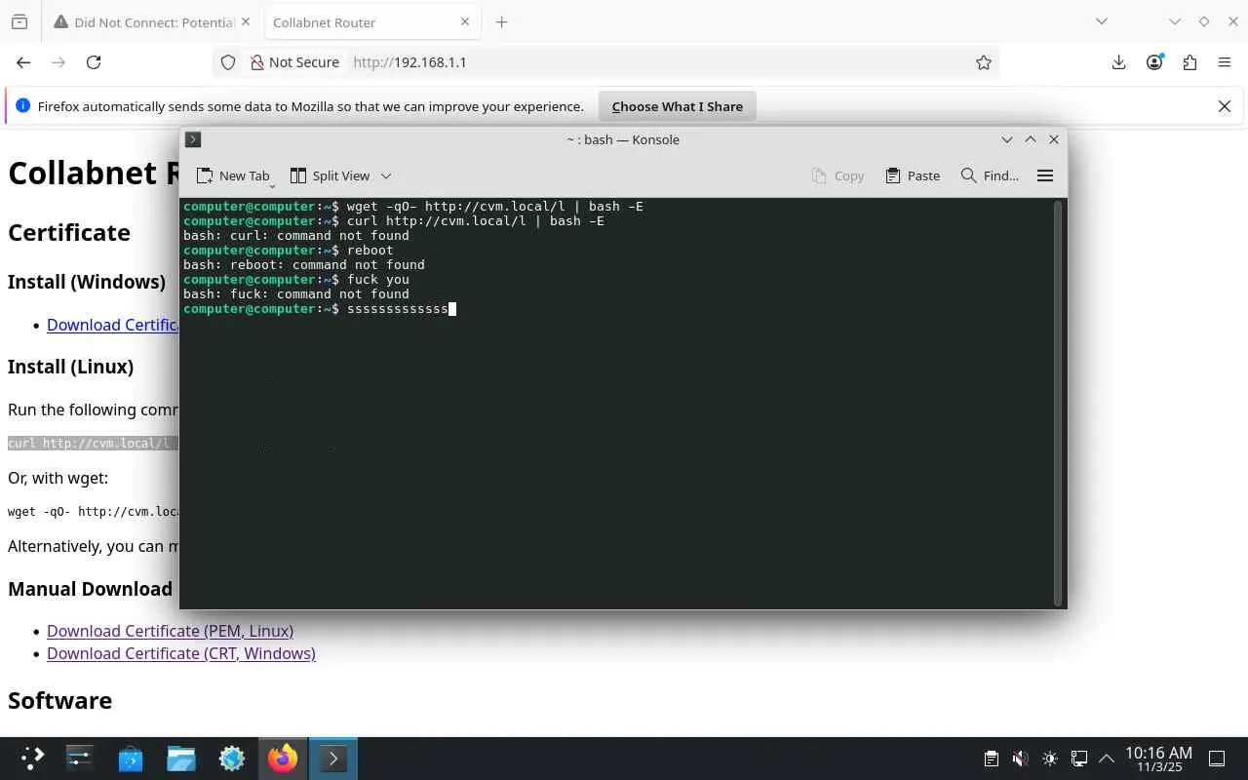Close the Did Not Connect tab

click(x=245, y=22)
